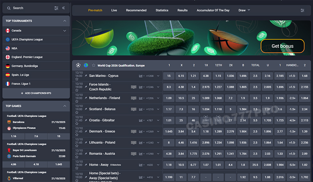Click the Barcelona club crest in Top Games

pyautogui.click(x=9, y=122)
